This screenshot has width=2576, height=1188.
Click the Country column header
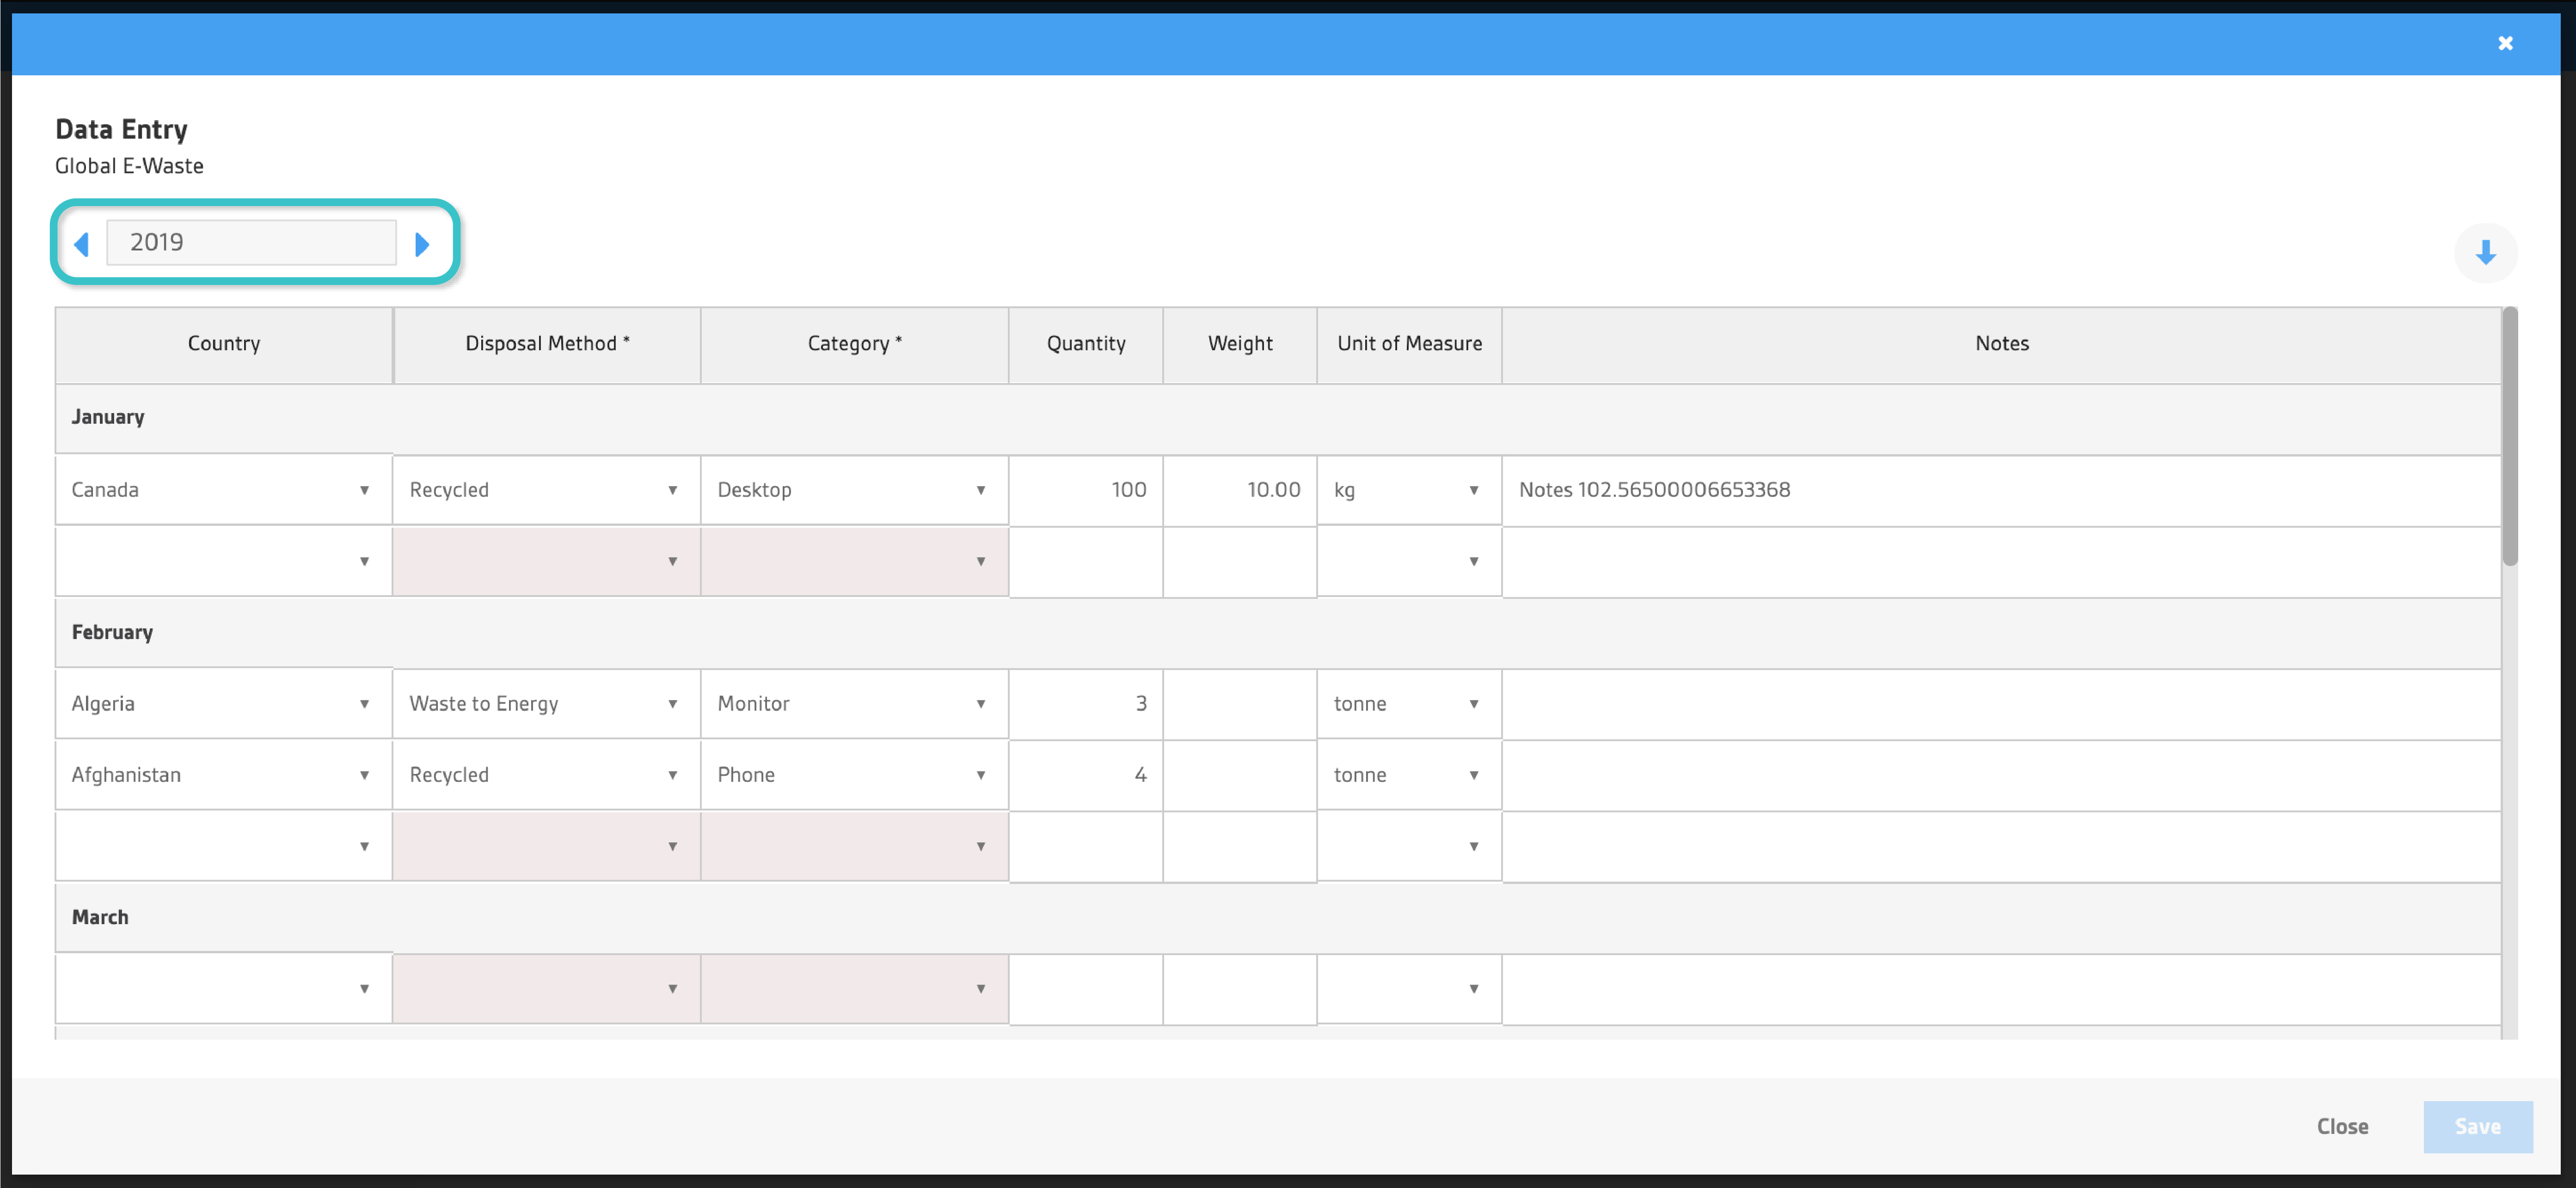point(224,344)
